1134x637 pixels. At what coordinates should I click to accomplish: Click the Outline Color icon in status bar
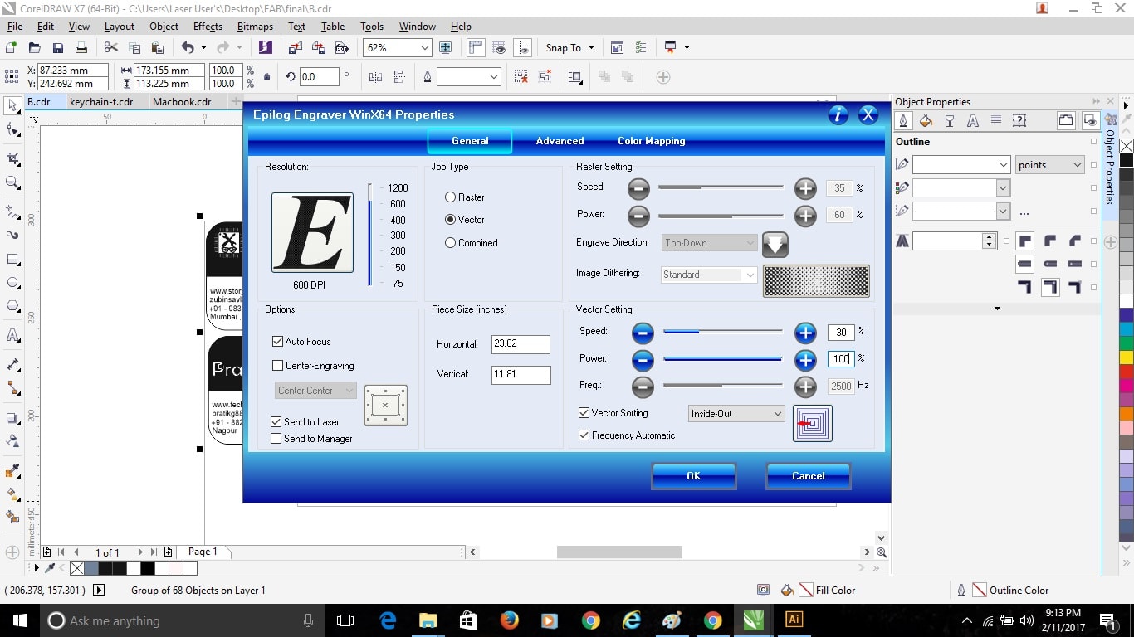[961, 591]
